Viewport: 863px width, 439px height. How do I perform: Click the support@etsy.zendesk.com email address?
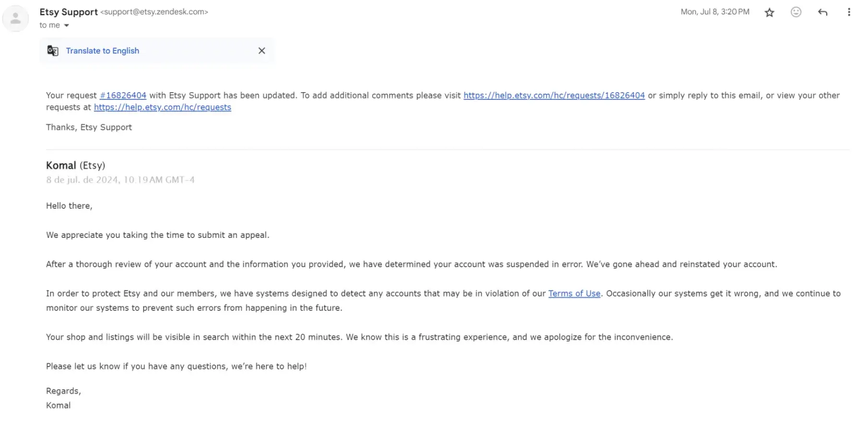(154, 12)
